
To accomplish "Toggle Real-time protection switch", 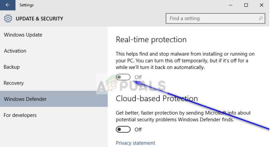I will (123, 77).
